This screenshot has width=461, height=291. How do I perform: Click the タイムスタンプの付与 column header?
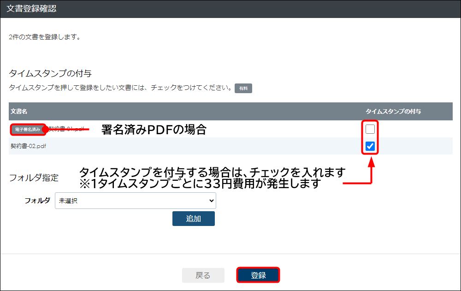pos(393,112)
